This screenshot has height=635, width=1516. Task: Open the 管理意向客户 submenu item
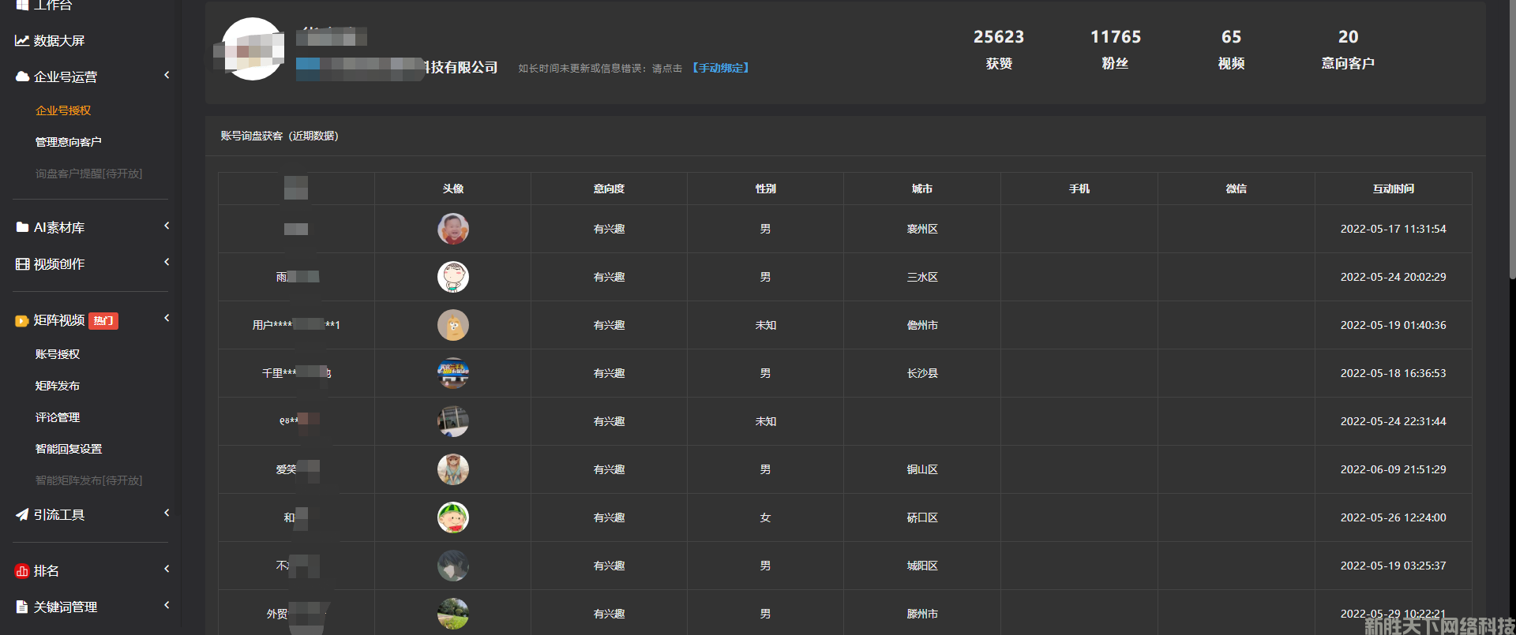[68, 142]
